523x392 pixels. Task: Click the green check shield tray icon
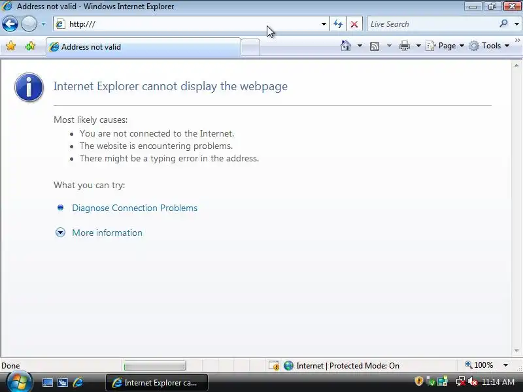(430, 382)
